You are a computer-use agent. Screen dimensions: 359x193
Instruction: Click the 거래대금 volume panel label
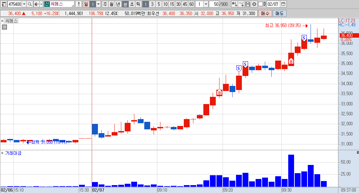tap(13, 153)
